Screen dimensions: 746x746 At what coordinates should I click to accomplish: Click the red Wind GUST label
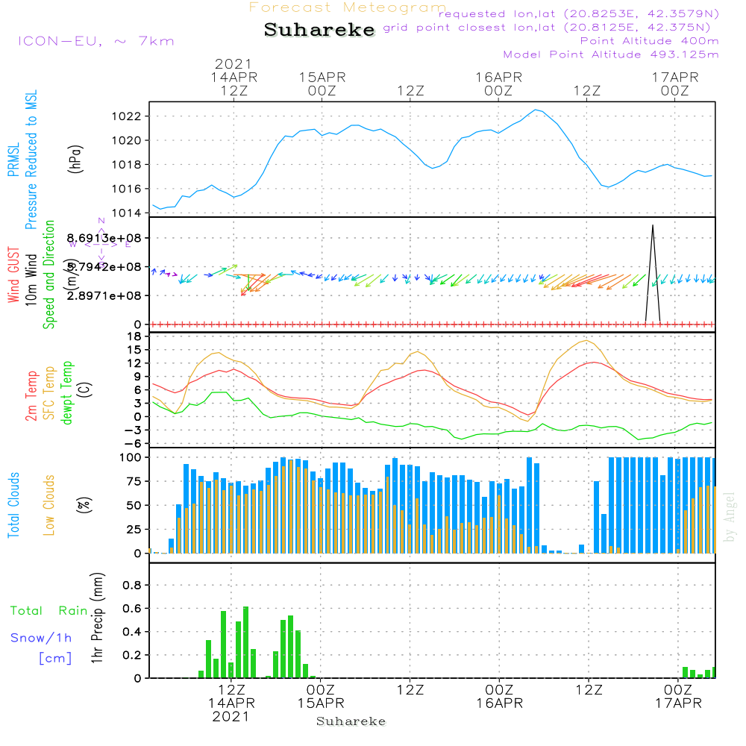click(x=13, y=276)
